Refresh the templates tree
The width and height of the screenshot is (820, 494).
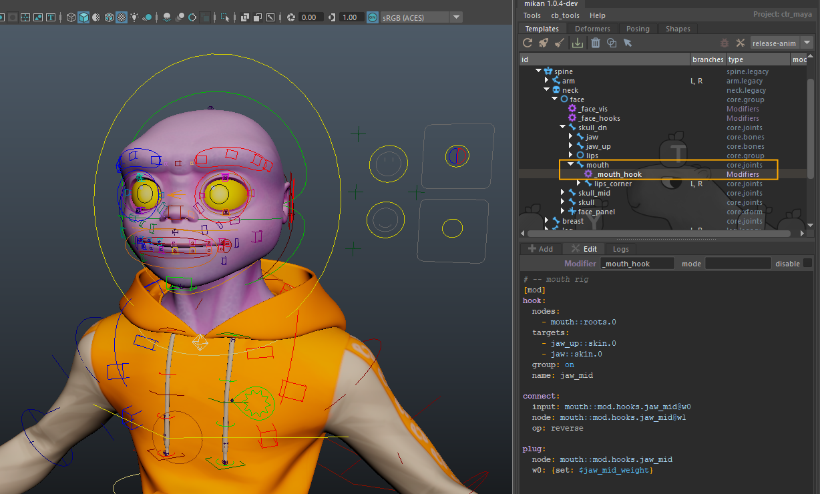coord(528,43)
